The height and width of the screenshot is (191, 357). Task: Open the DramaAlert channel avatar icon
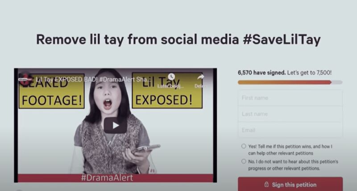pos(25,79)
